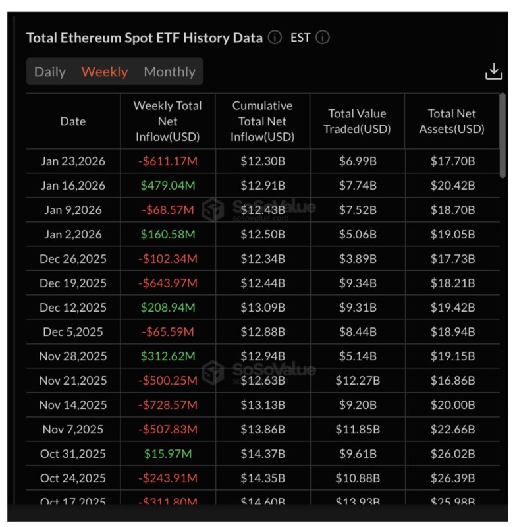Click the download data icon
Image resolution: width=515 pixels, height=527 pixels.
[x=493, y=72]
